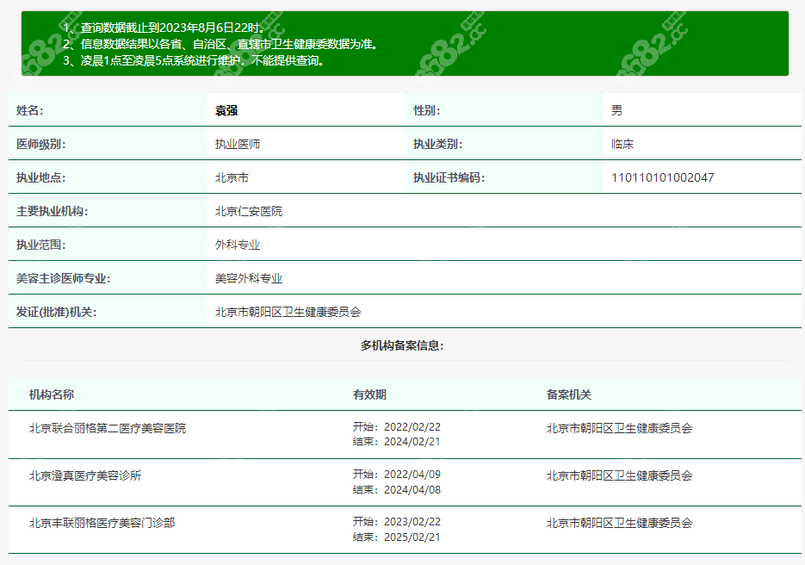
Task: Click the 执业类别 label
Action: pyautogui.click(x=438, y=145)
